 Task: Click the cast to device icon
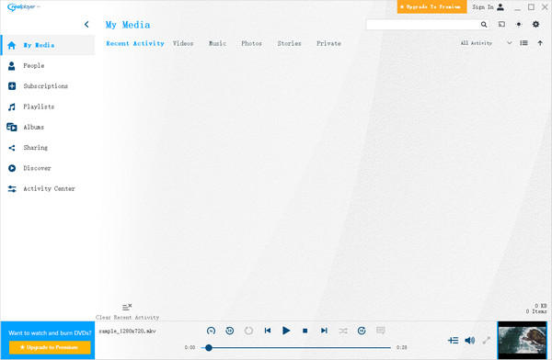[501, 24]
